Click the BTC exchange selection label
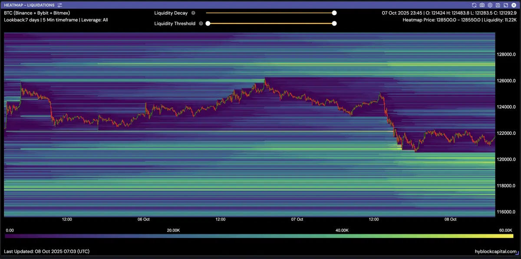 pos(37,13)
